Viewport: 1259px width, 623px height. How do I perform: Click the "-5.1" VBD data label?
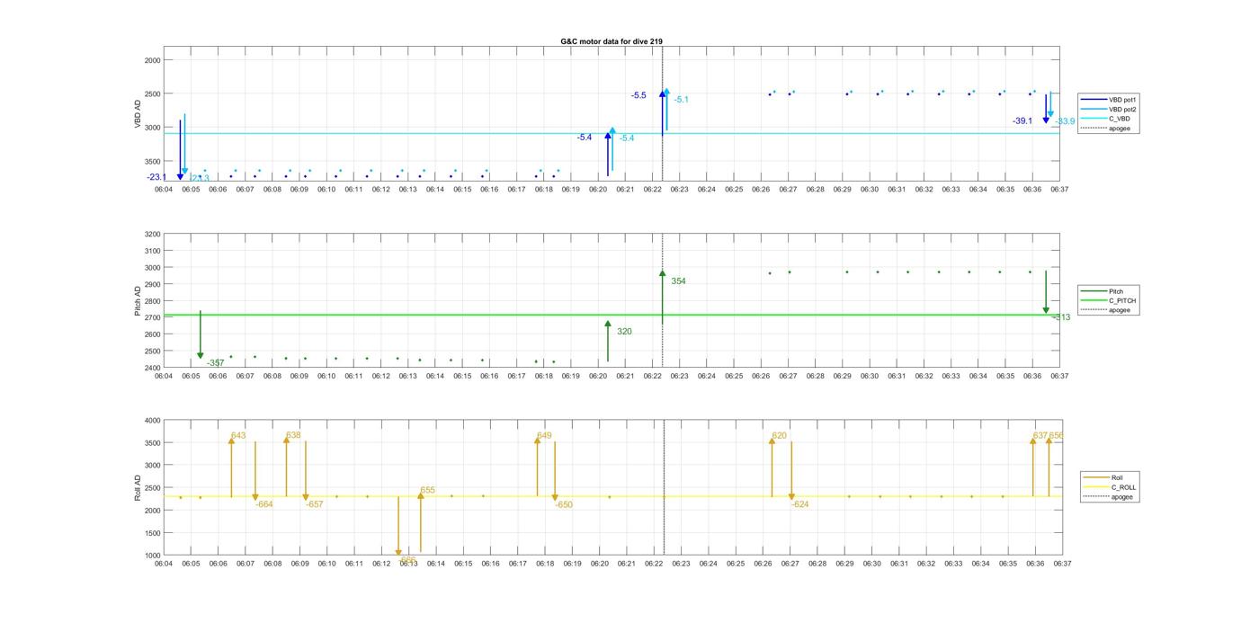pos(682,100)
